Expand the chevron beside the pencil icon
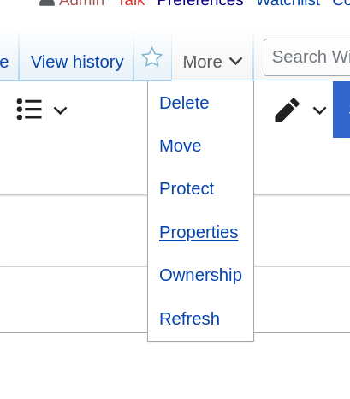The width and height of the screenshot is (350, 399). tap(319, 110)
